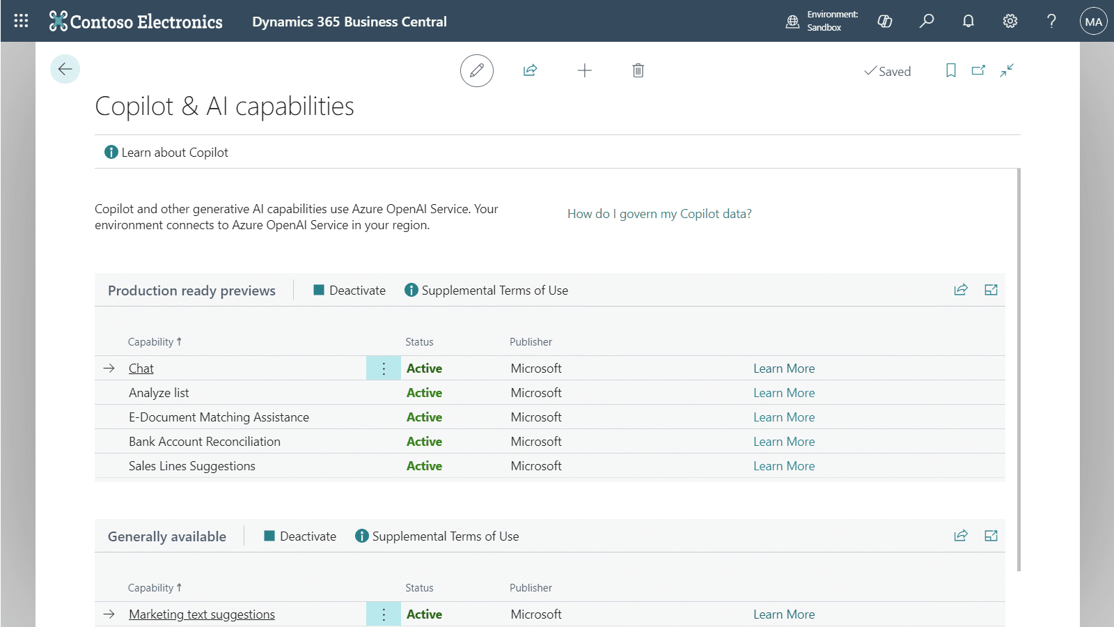The width and height of the screenshot is (1114, 627).
Task: Open the app launcher waffle menu
Action: (21, 21)
